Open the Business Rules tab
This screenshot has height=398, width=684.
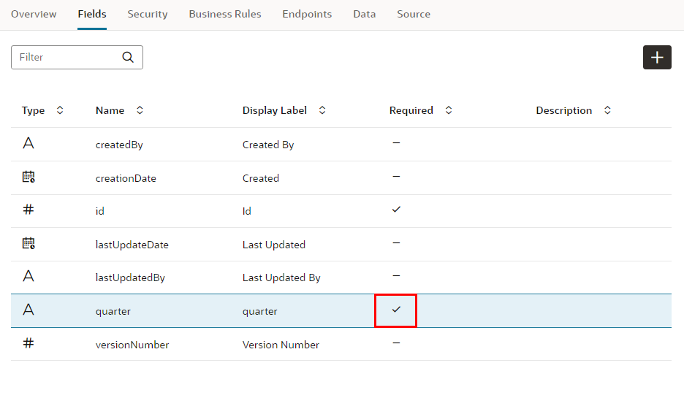coord(224,14)
